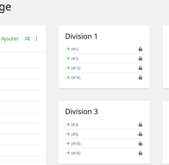Click the plus icon for slot #16

coord(68,153)
